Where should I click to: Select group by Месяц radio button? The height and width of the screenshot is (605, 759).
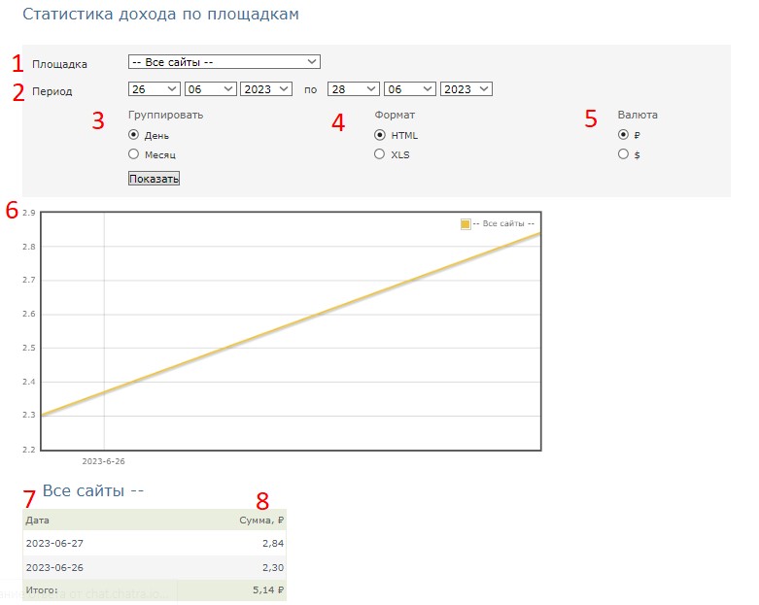pyautogui.click(x=133, y=153)
